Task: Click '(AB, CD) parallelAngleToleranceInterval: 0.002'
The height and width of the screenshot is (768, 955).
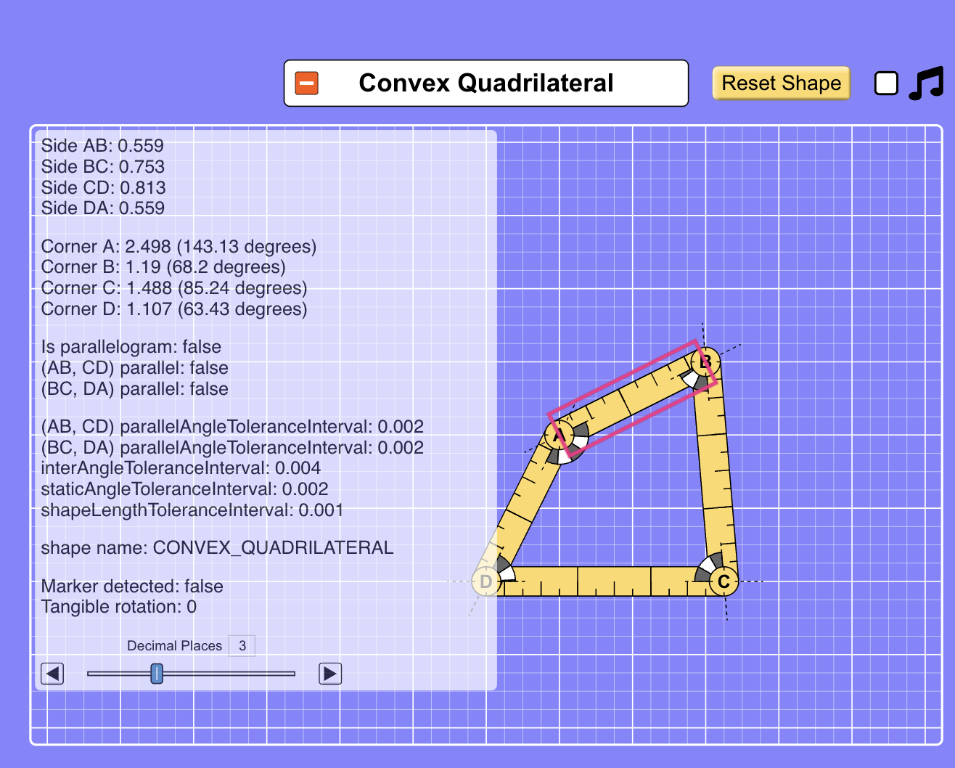Action: click(232, 427)
